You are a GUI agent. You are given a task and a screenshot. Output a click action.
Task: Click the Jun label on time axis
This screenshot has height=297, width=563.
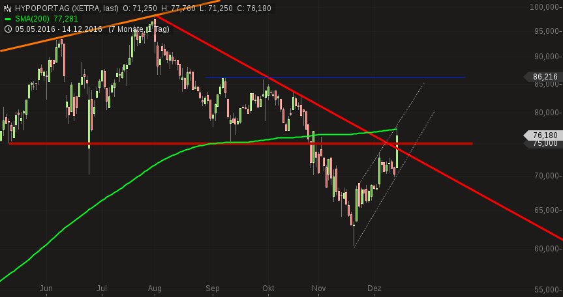[46, 289]
